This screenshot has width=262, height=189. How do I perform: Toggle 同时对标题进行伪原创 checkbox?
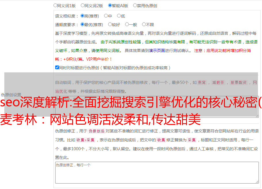(x=57, y=67)
